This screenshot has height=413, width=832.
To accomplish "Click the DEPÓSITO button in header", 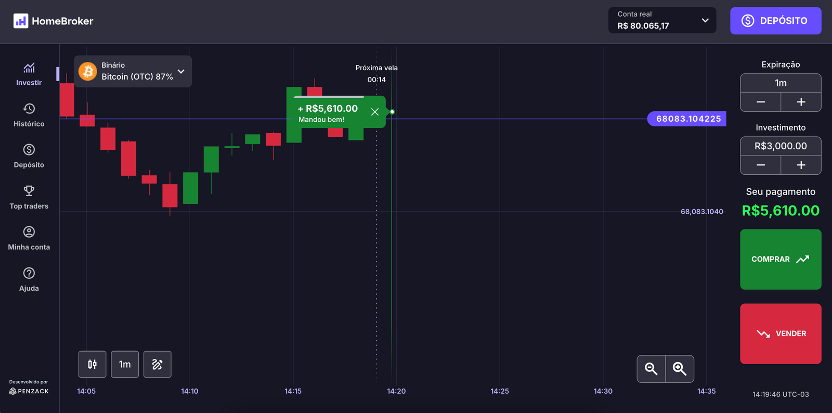I will point(775,21).
